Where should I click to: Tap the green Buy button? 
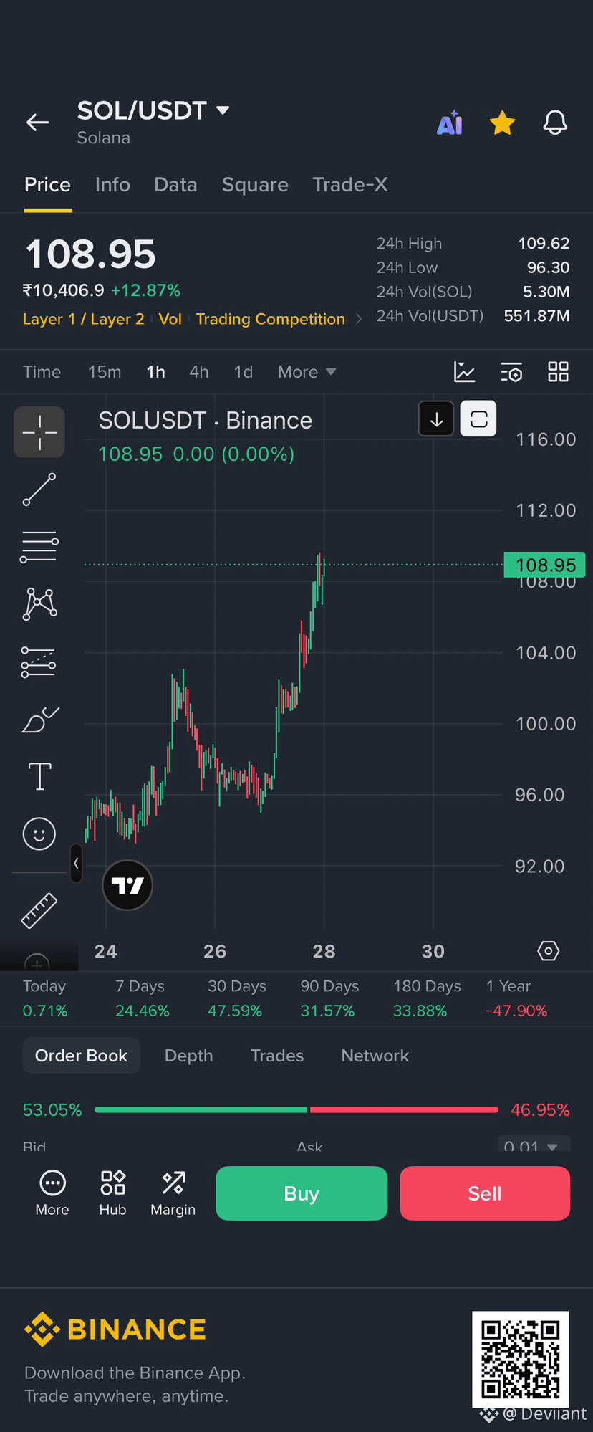coord(302,1193)
